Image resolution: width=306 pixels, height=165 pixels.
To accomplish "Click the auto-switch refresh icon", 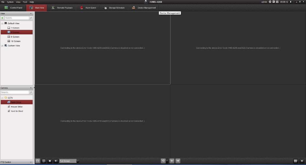I will point(163,161).
